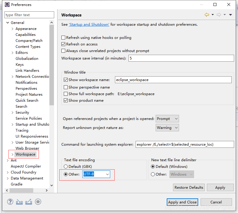Select Other text file encoding radio button
Screen dimensions: 238x213
point(66,174)
